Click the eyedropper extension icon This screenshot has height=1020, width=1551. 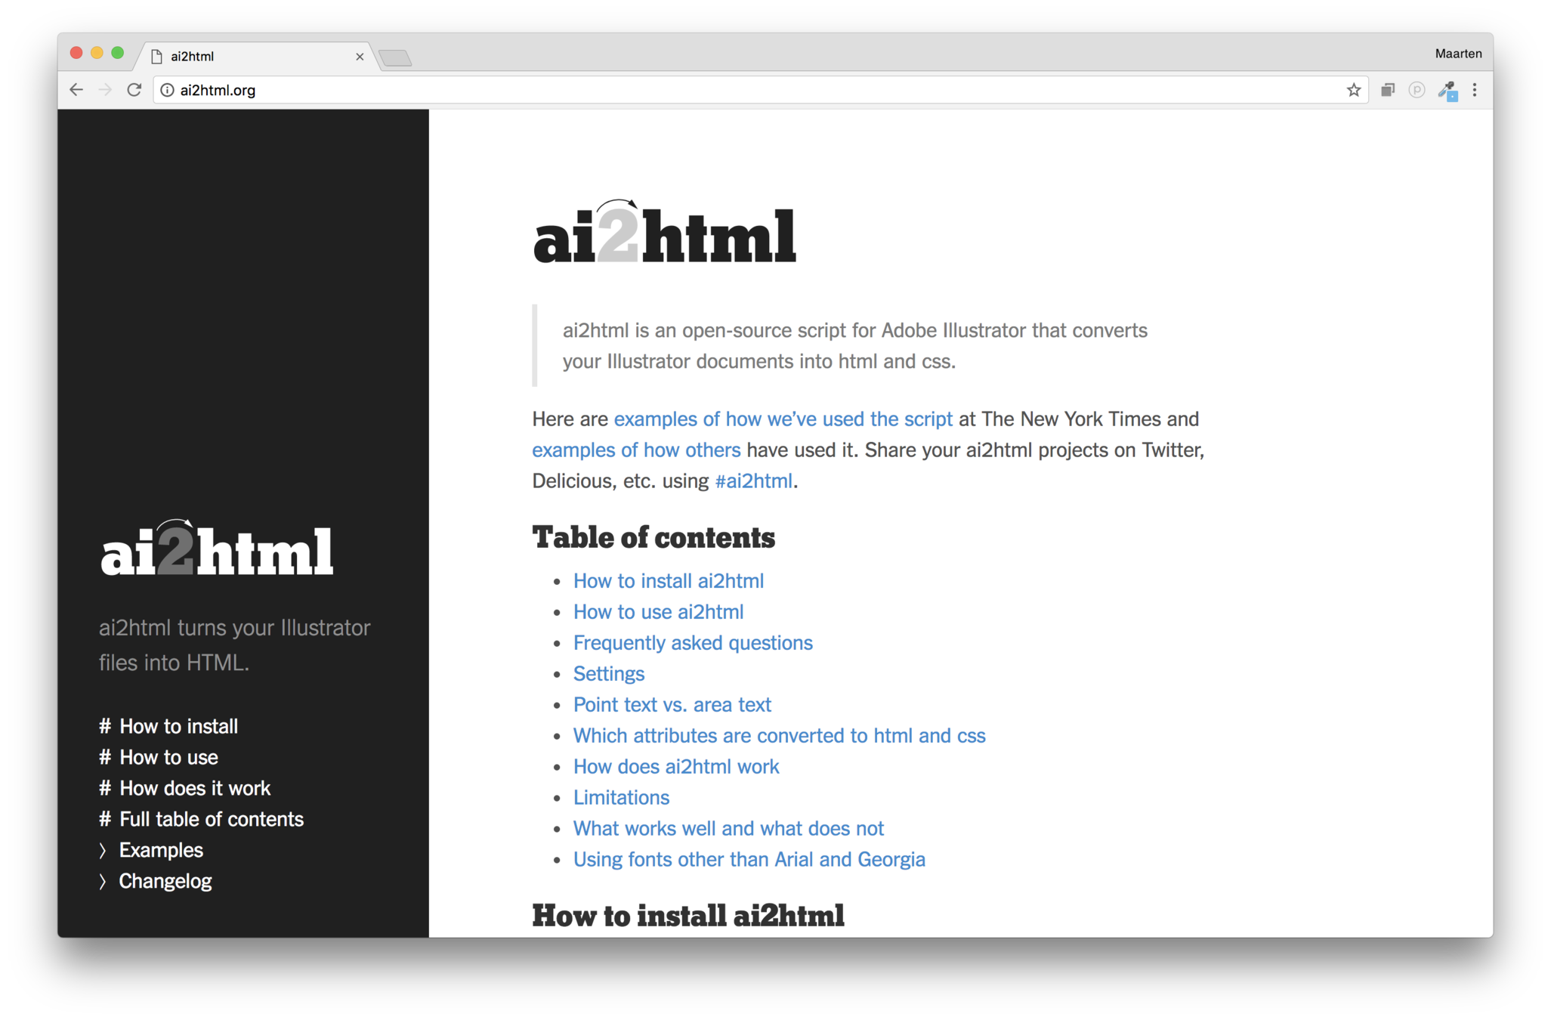[1447, 91]
